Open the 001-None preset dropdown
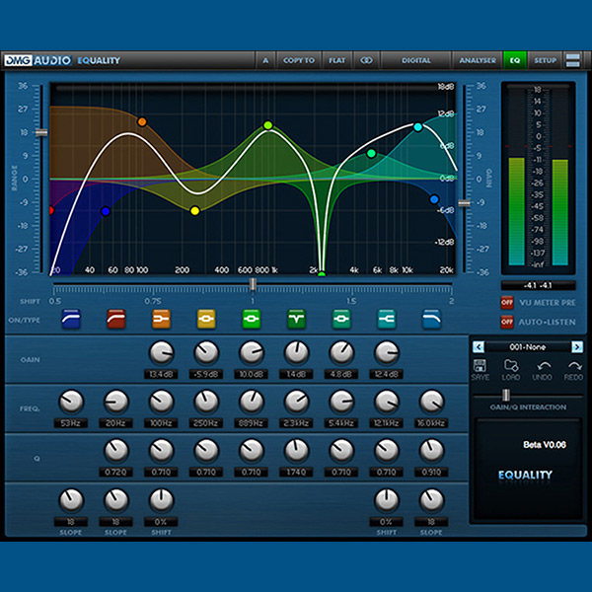The height and width of the screenshot is (592, 592). (527, 346)
